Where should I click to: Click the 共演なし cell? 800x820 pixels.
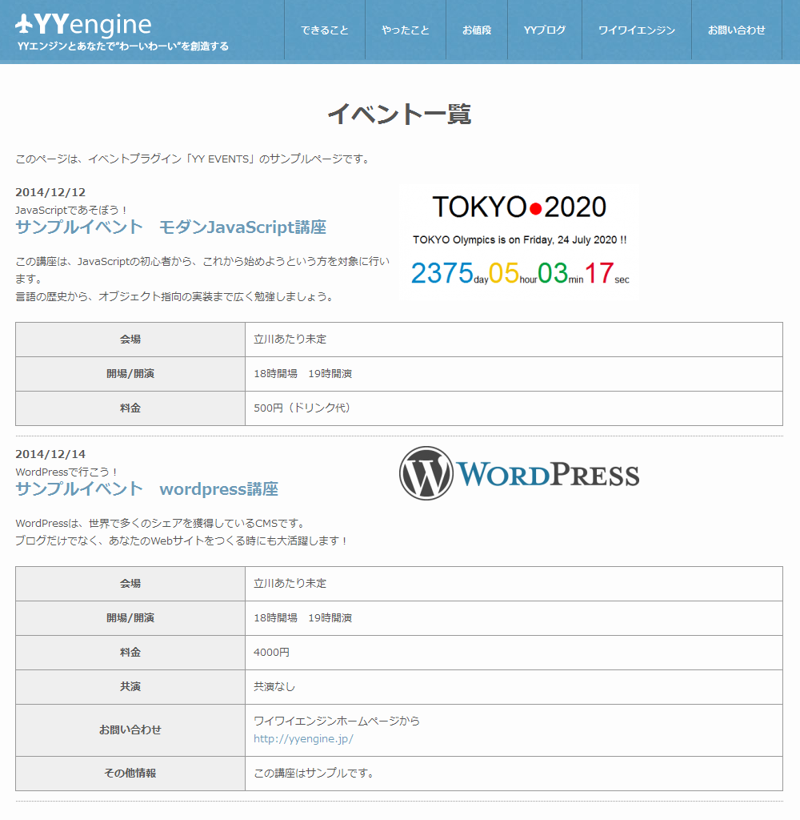pos(514,686)
